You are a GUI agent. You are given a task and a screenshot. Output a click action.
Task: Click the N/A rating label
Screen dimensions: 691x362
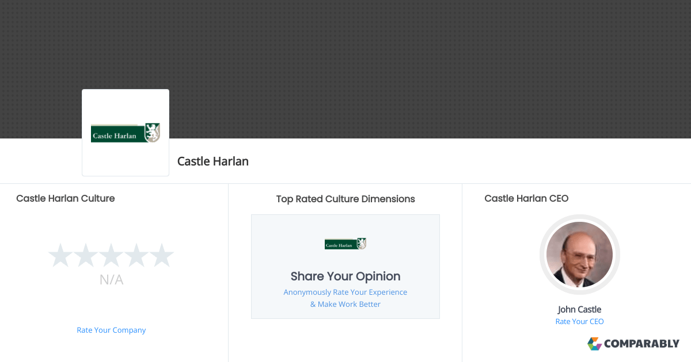[111, 280]
